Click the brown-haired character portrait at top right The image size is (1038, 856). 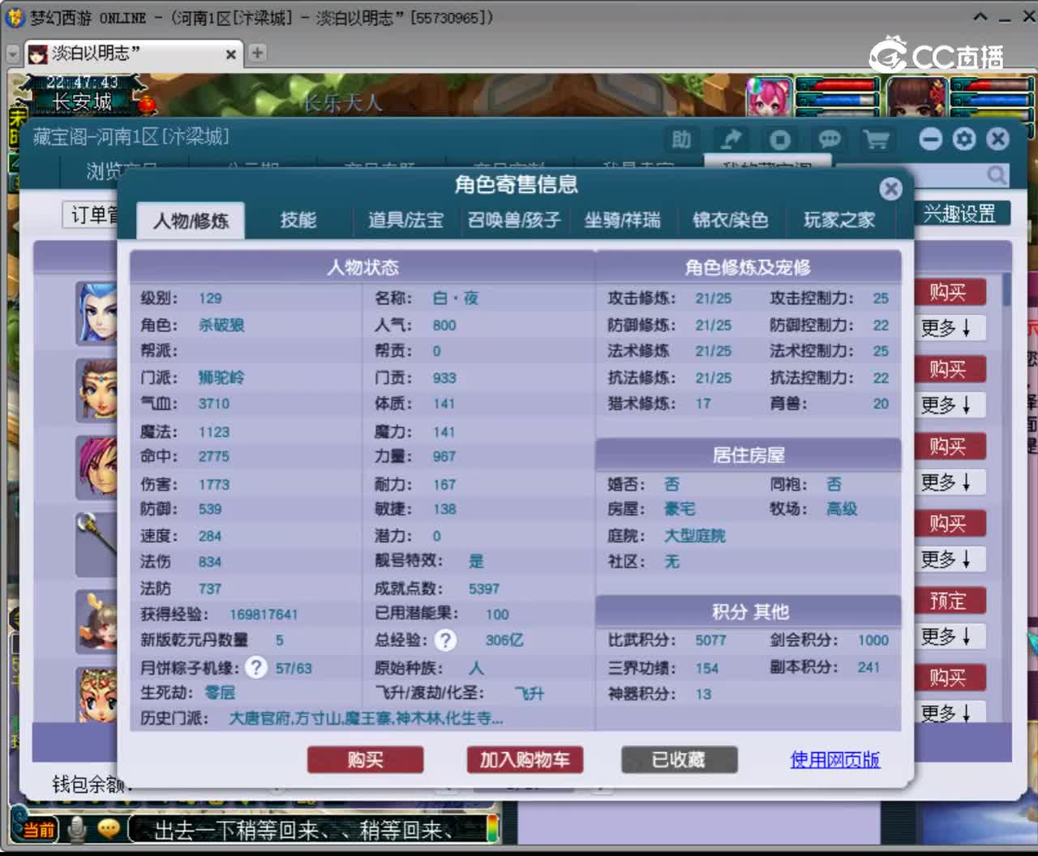point(917,98)
